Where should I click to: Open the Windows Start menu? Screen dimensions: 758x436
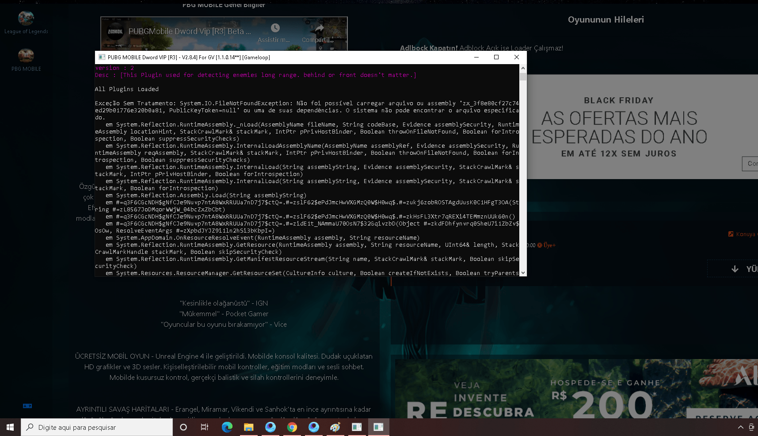(10, 427)
